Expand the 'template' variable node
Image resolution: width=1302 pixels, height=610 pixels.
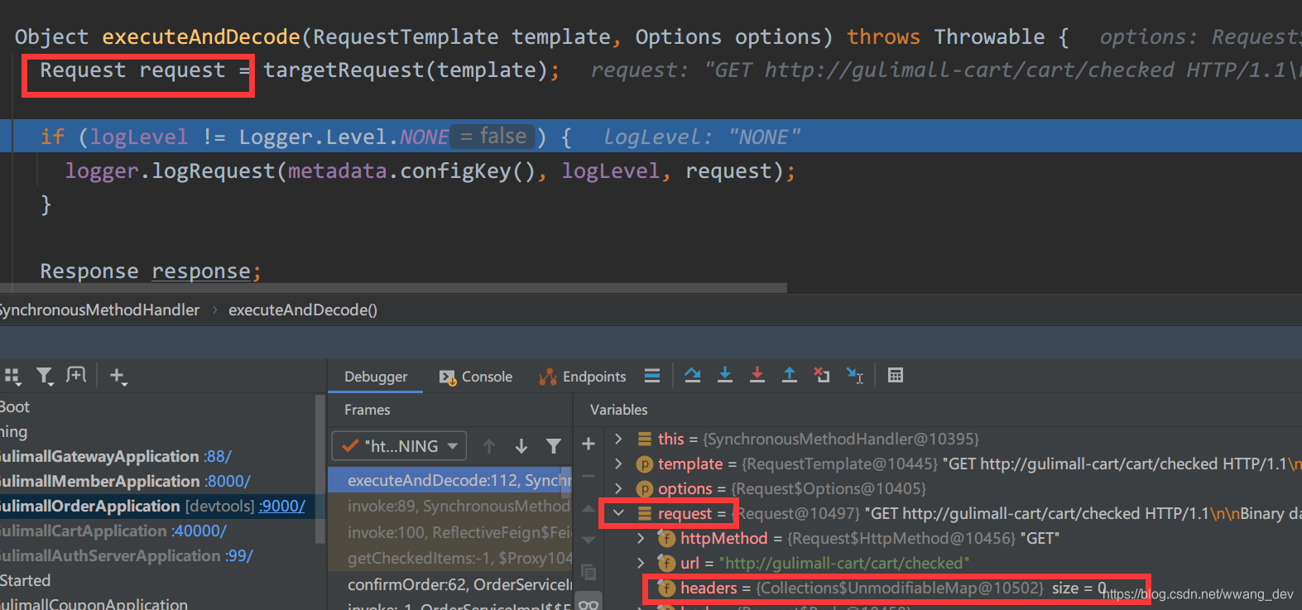point(618,464)
